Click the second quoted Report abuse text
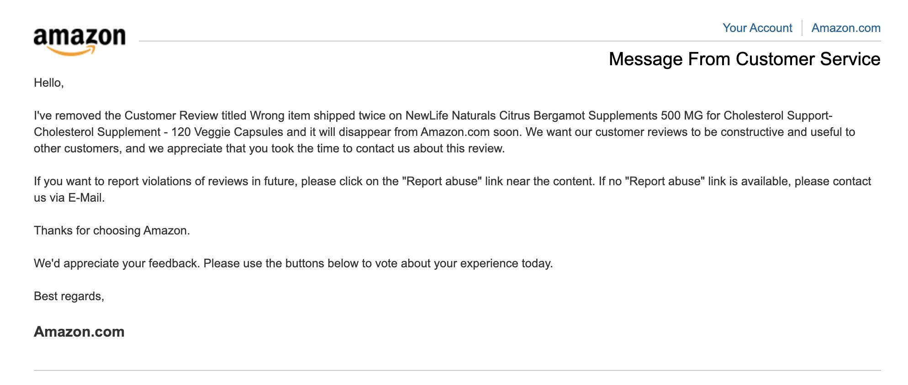The height and width of the screenshot is (385, 908). (665, 181)
